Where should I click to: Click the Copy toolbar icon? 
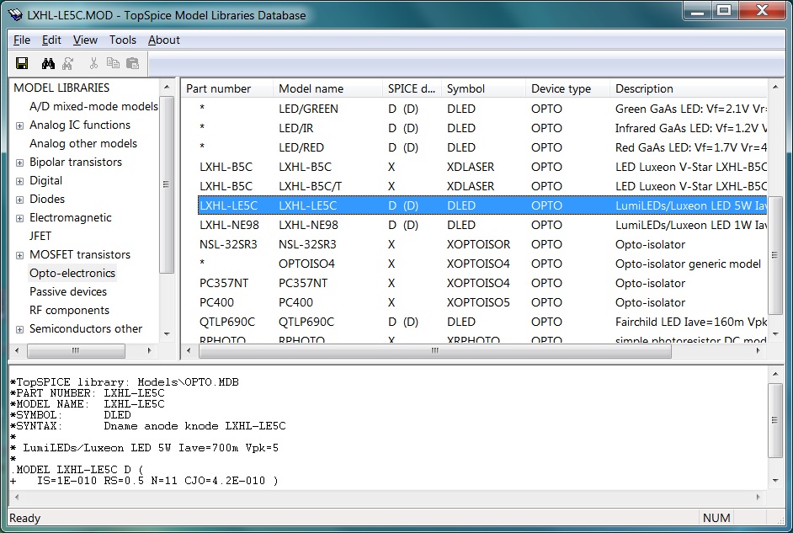click(x=113, y=63)
